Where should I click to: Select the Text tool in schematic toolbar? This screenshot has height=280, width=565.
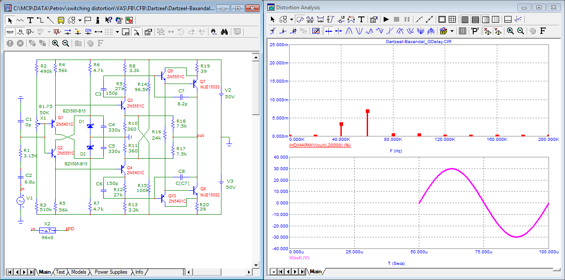click(x=30, y=20)
